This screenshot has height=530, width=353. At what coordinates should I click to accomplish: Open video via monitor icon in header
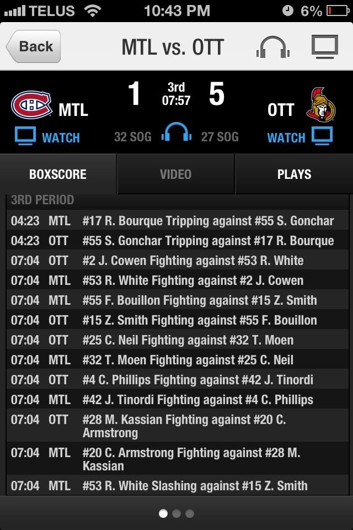[x=325, y=46]
